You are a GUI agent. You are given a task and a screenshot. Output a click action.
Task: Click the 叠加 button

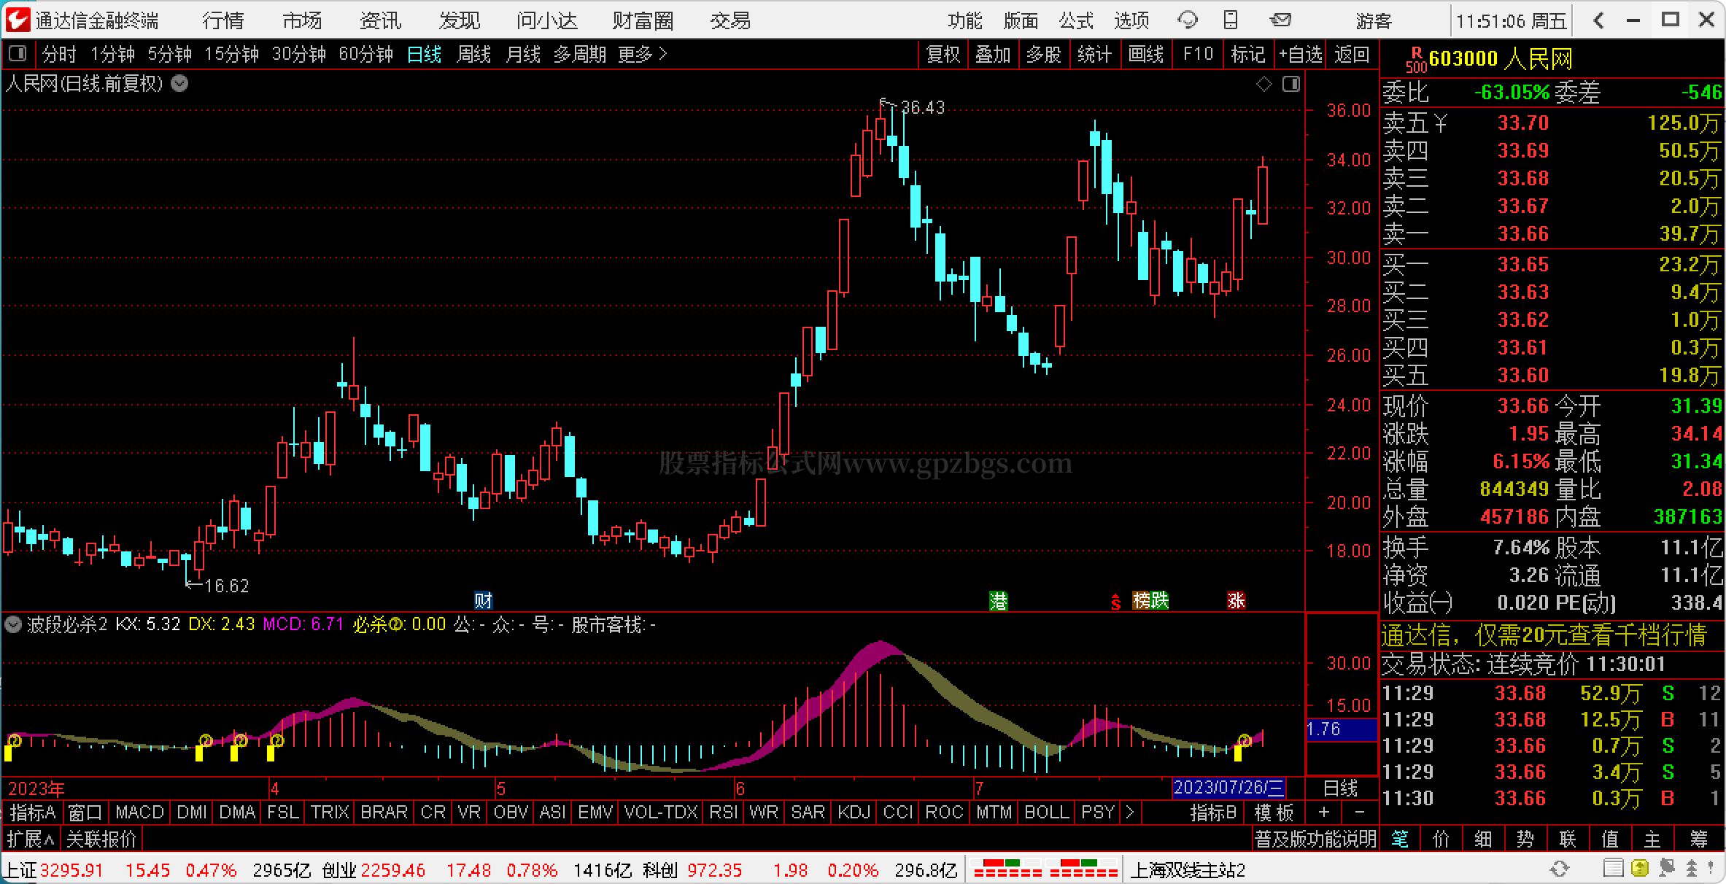tap(993, 54)
